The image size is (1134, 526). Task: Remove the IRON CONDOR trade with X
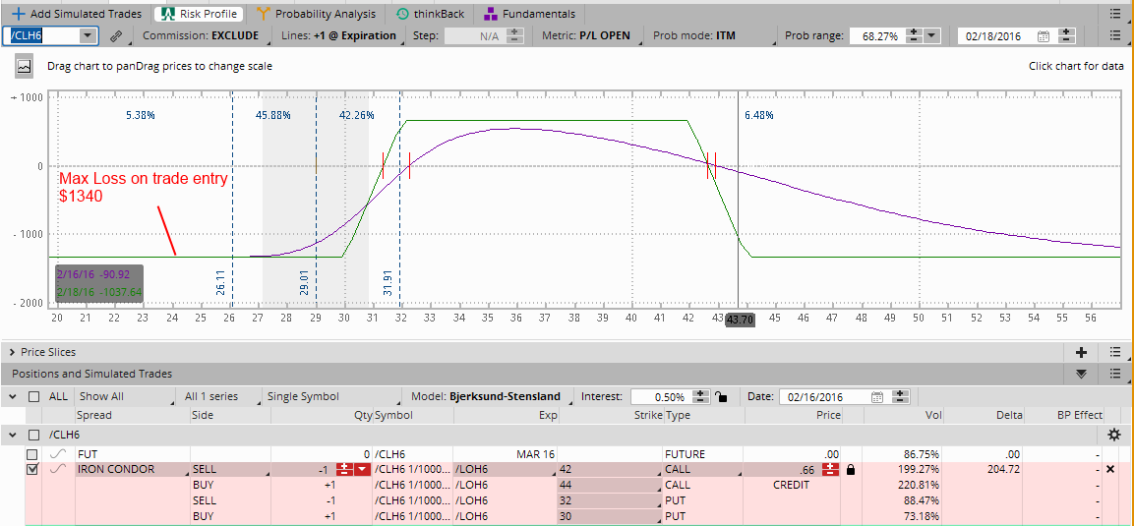click(1110, 470)
